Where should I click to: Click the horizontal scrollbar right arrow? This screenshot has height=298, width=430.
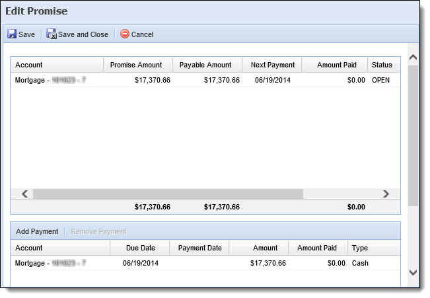[x=386, y=194]
